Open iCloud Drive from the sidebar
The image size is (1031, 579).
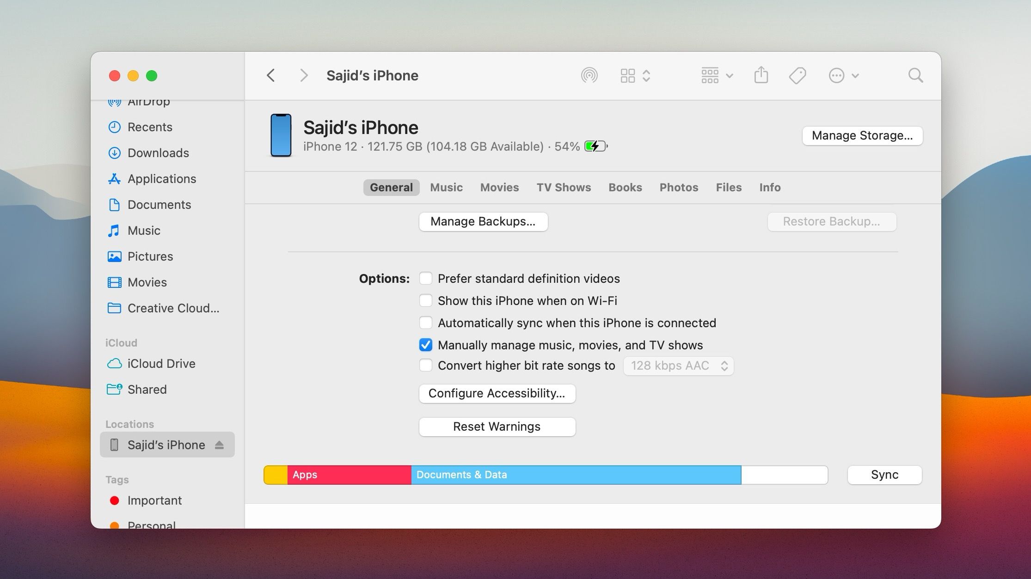point(161,364)
